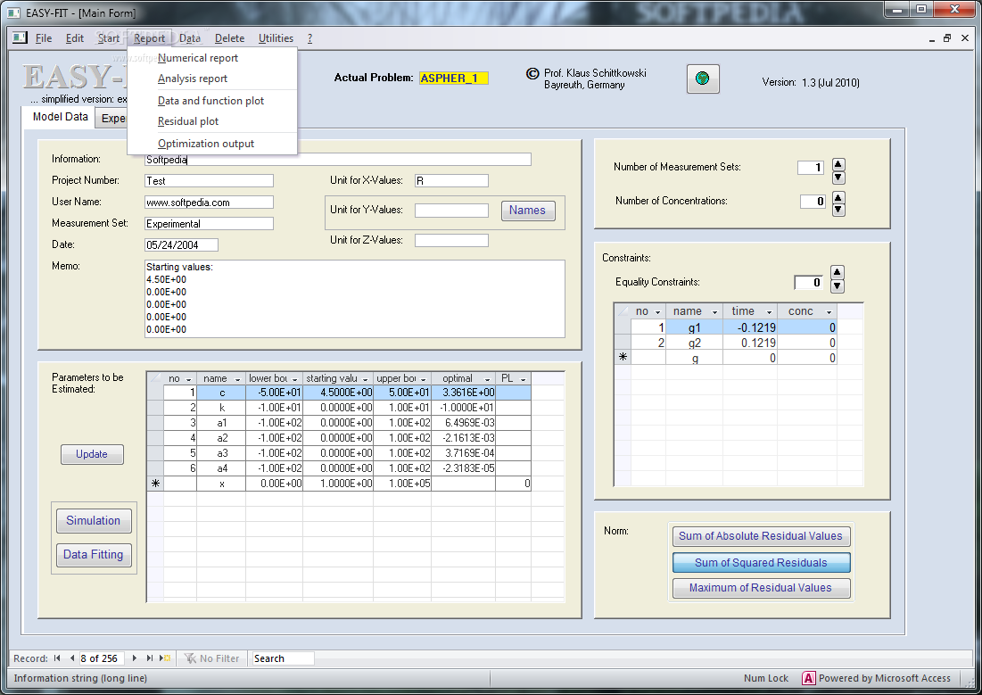Increase Number of Measurement Sets
The width and height of the screenshot is (982, 695).
838,165
